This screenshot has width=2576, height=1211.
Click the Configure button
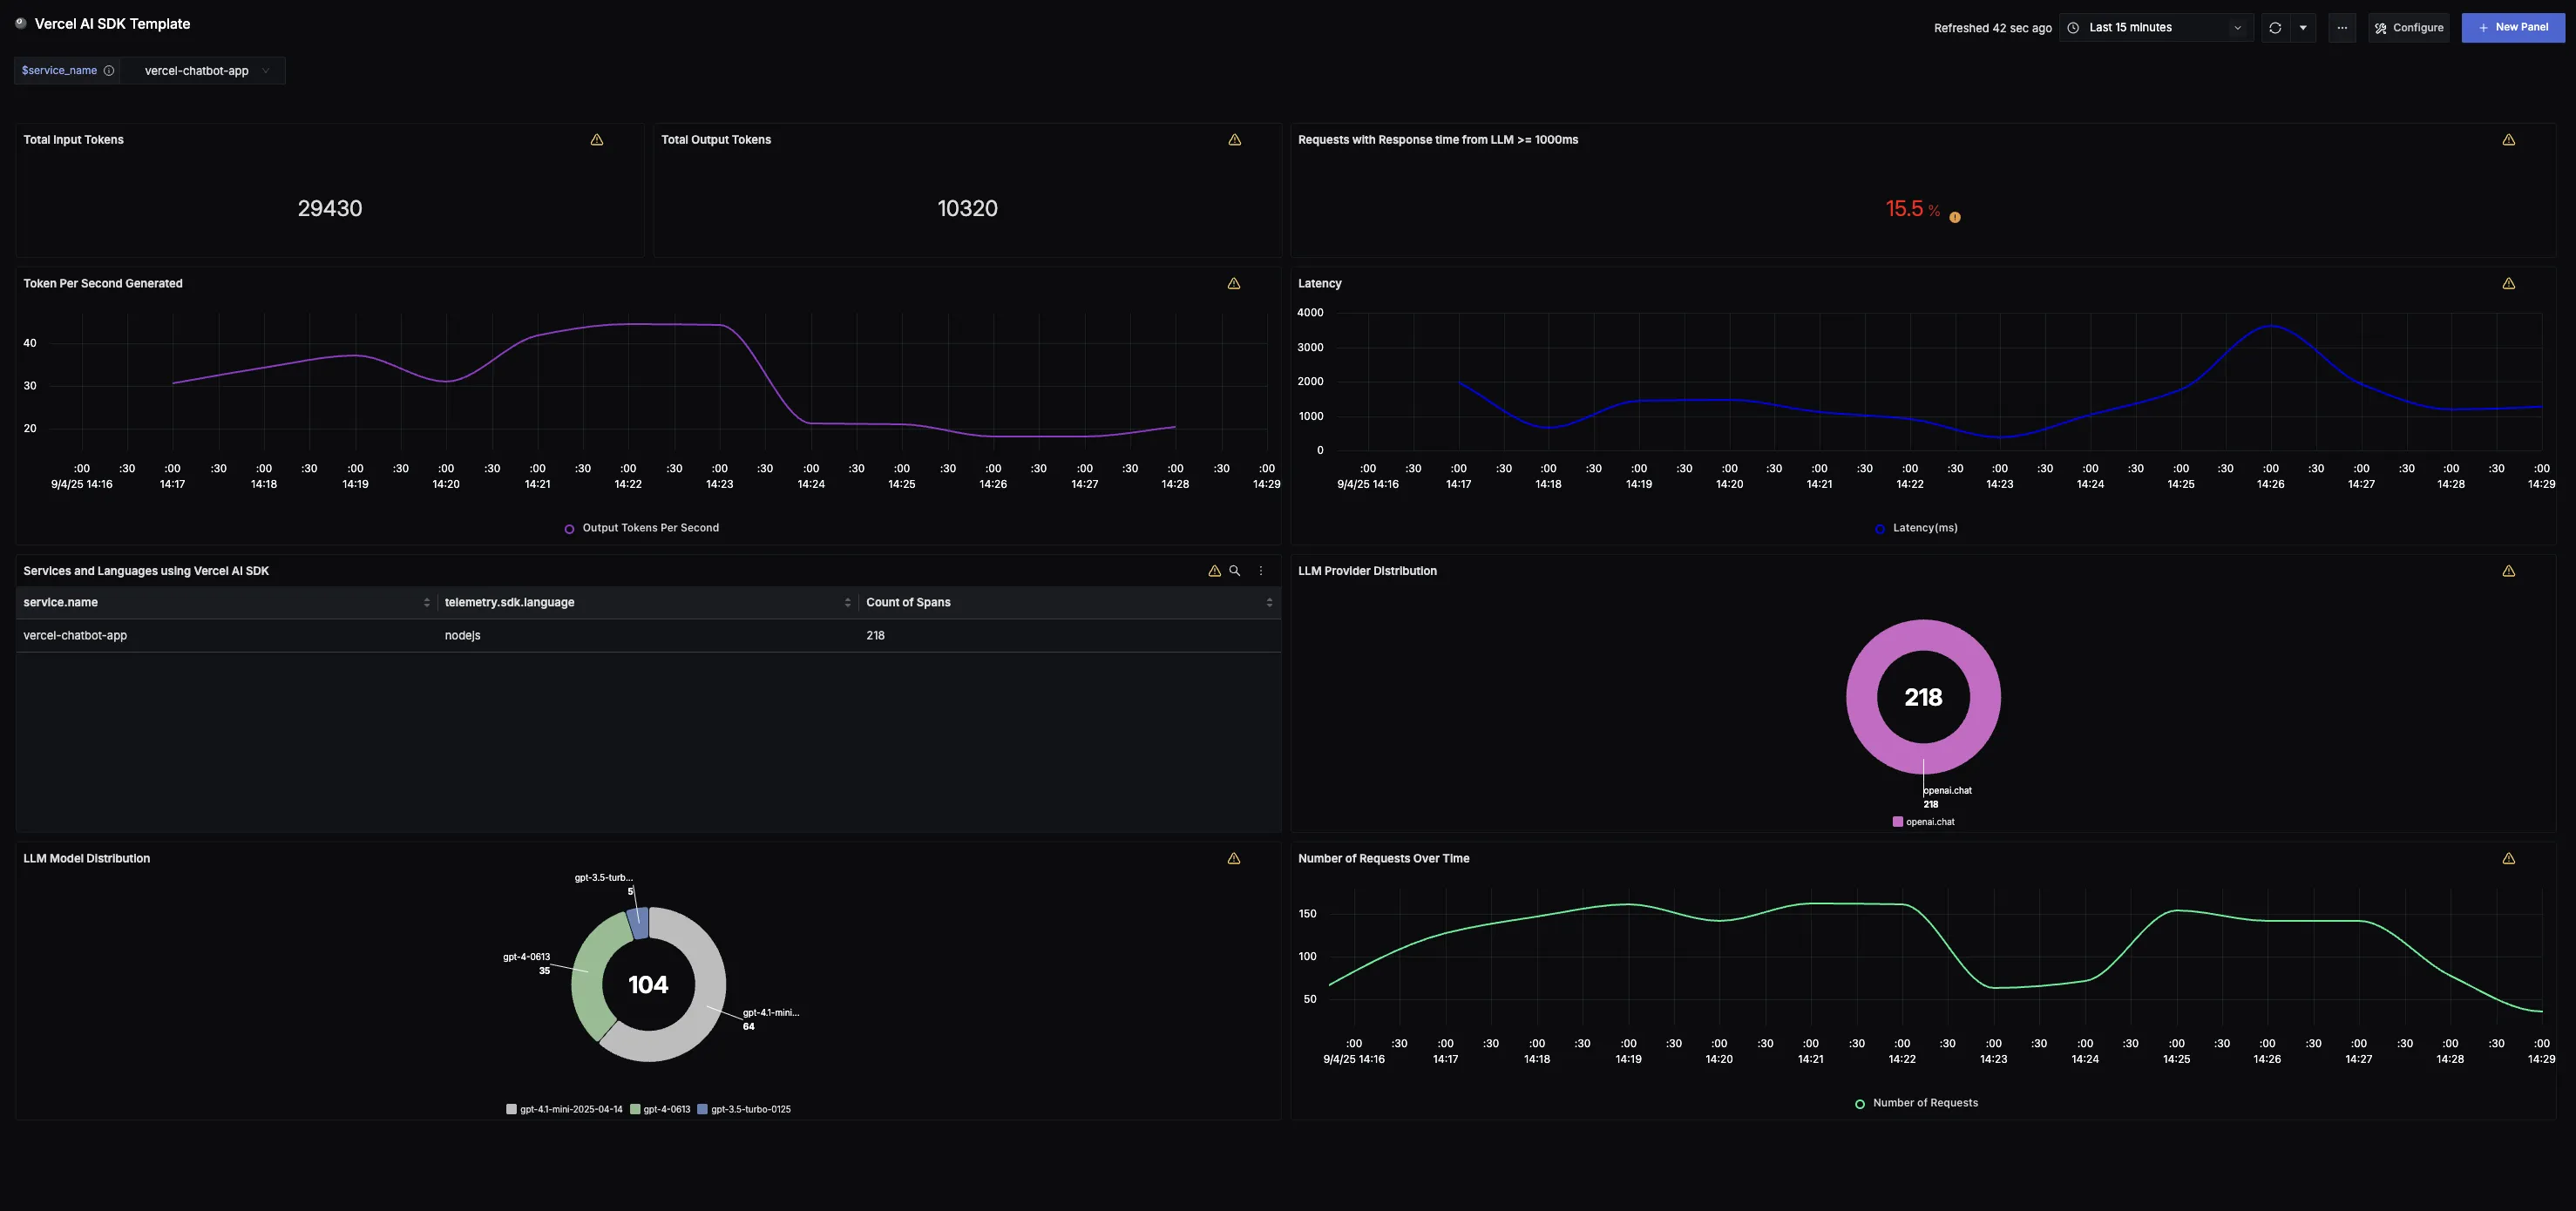[2409, 28]
